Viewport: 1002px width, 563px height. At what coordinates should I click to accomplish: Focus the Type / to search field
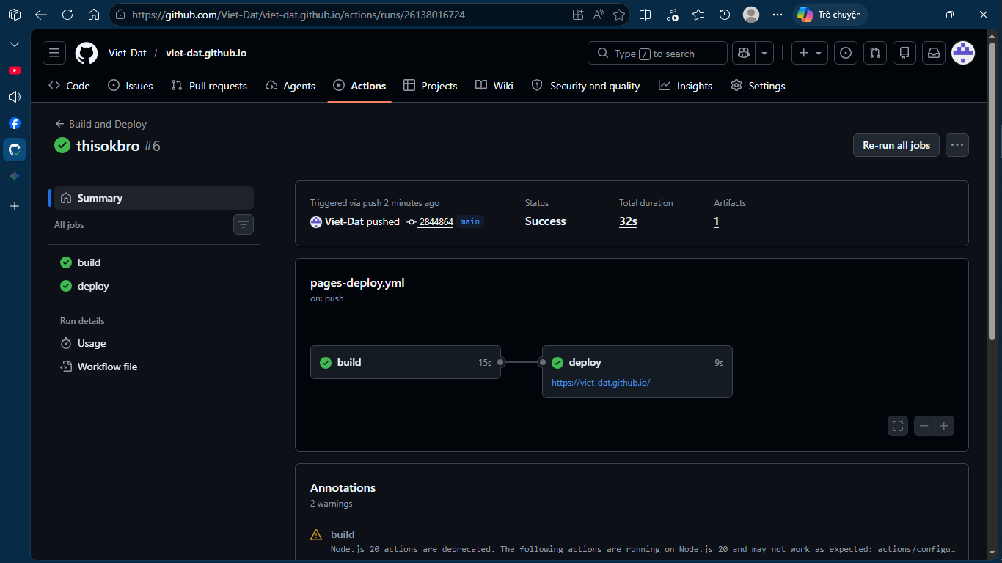657,53
